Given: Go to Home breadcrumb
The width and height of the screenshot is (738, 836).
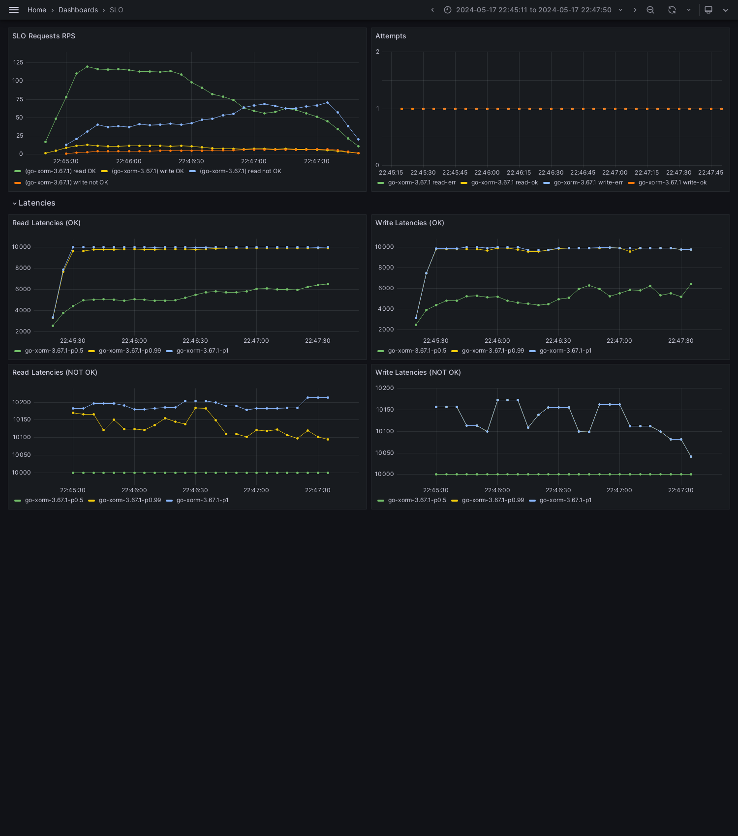Looking at the screenshot, I should 37,10.
